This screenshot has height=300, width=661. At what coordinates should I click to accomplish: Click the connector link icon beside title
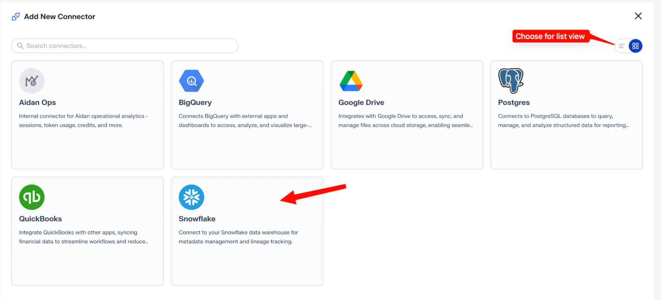pyautogui.click(x=16, y=17)
